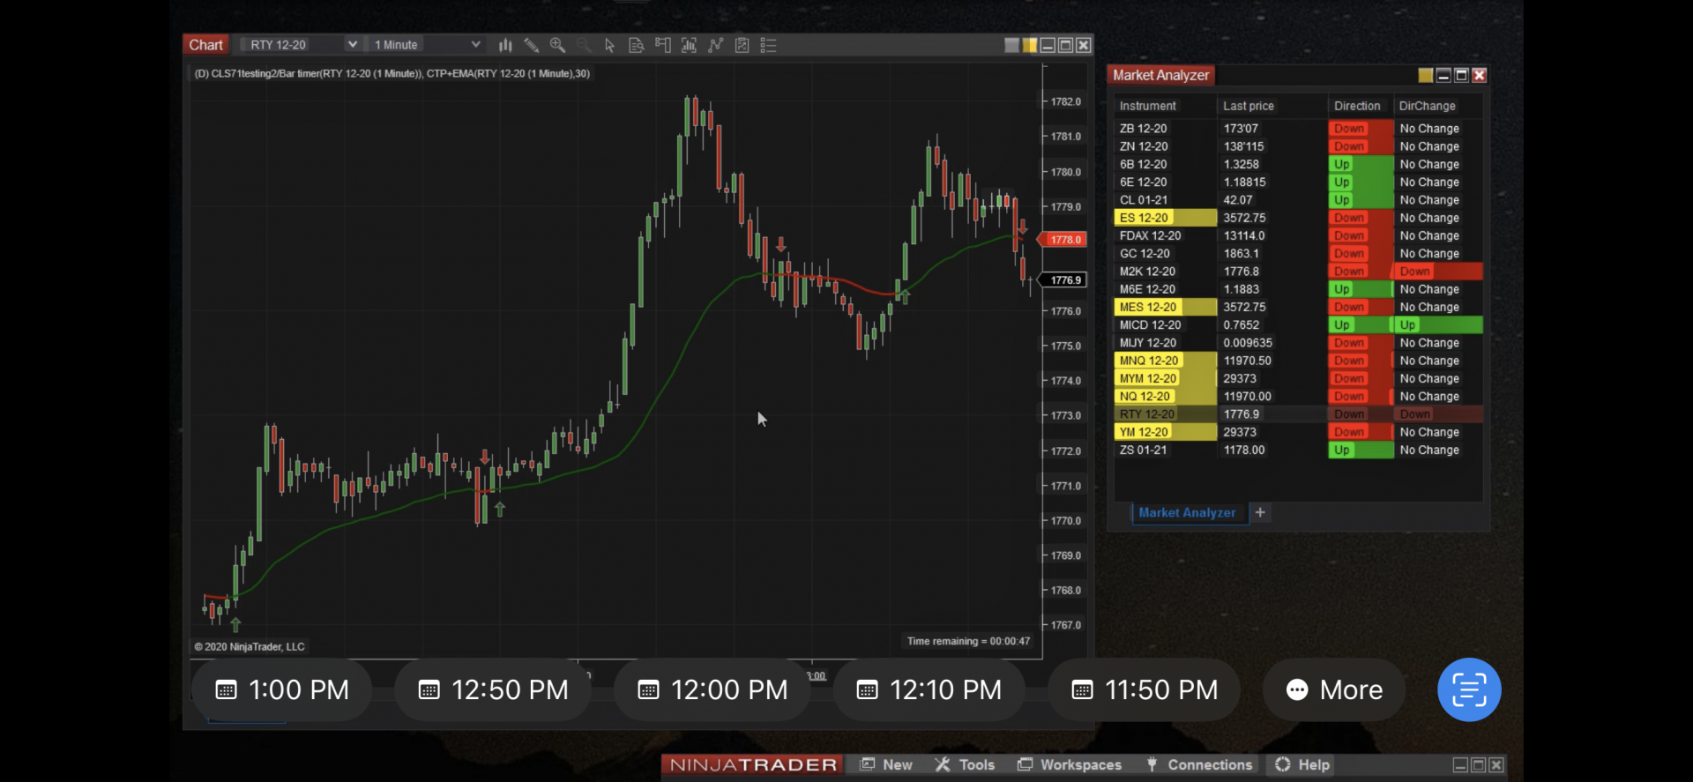Screen dimensions: 1693x782
Task: Open the Help menu
Action: 1302,764
